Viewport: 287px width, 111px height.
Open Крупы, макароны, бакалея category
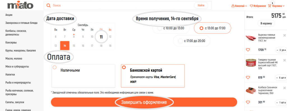20,50
